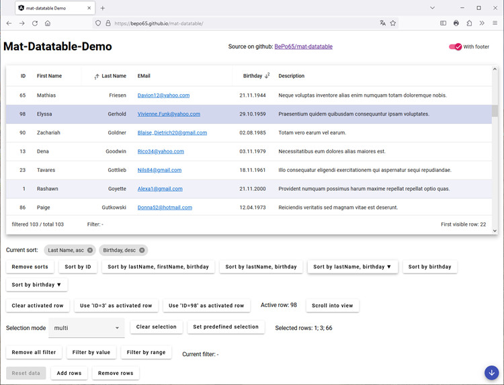Click the Remove all filter button
Screen dimensions: 504x385
click(34, 352)
